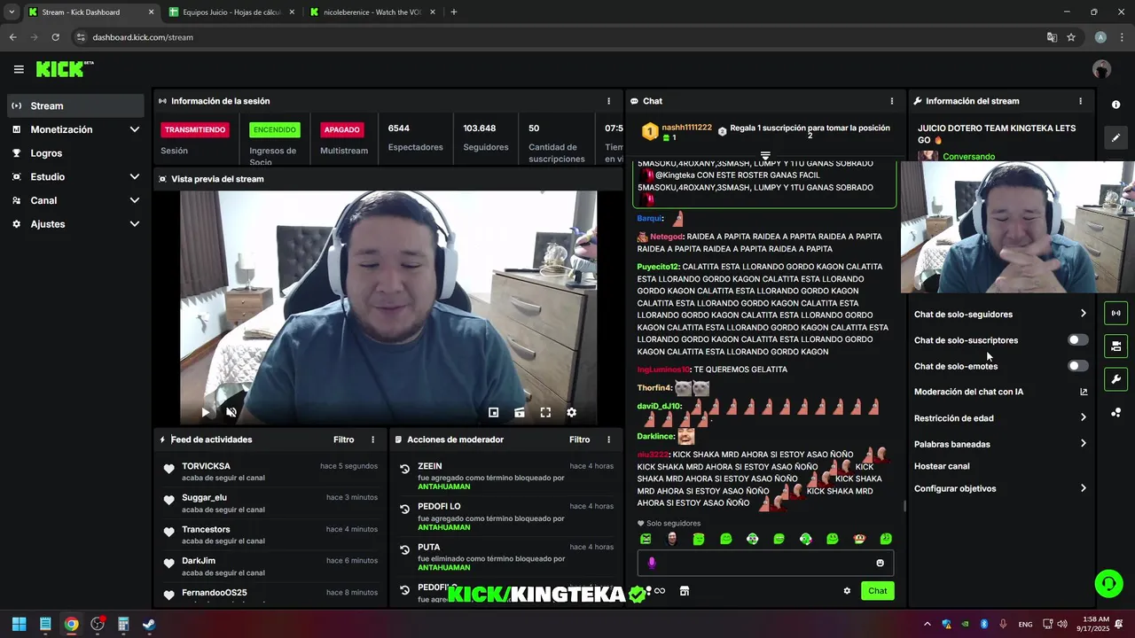The image size is (1135, 638).
Task: Click TORVICKSA in activity feed
Action: click(206, 466)
